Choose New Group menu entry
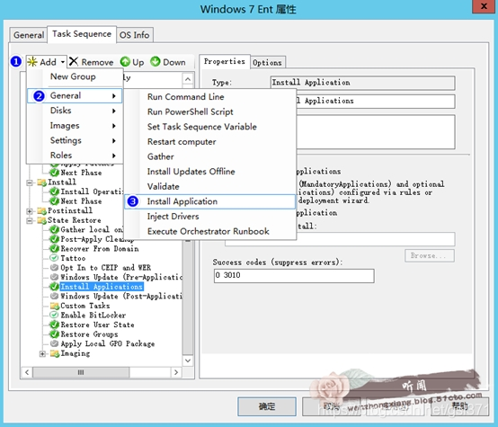 (x=73, y=76)
